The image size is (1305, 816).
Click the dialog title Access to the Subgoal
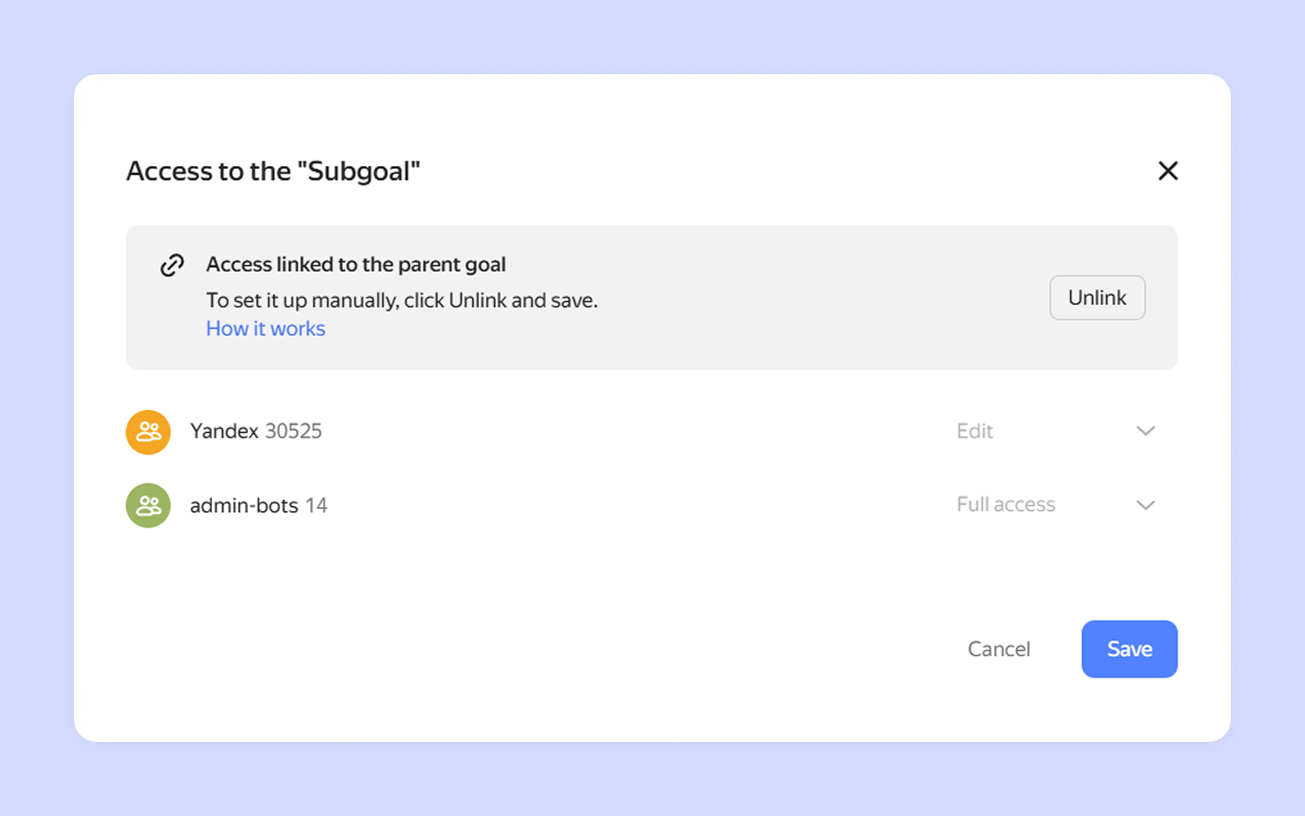[273, 171]
